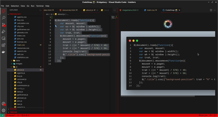Image resolution: width=218 pixels, height=117 pixels.
Task: Open the File menu
Action: (x=2, y=6)
